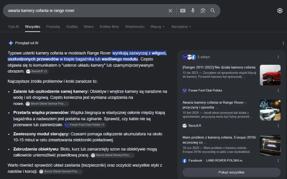
Task: Submit search with the magnifying glass icon
Action: [x=213, y=10]
